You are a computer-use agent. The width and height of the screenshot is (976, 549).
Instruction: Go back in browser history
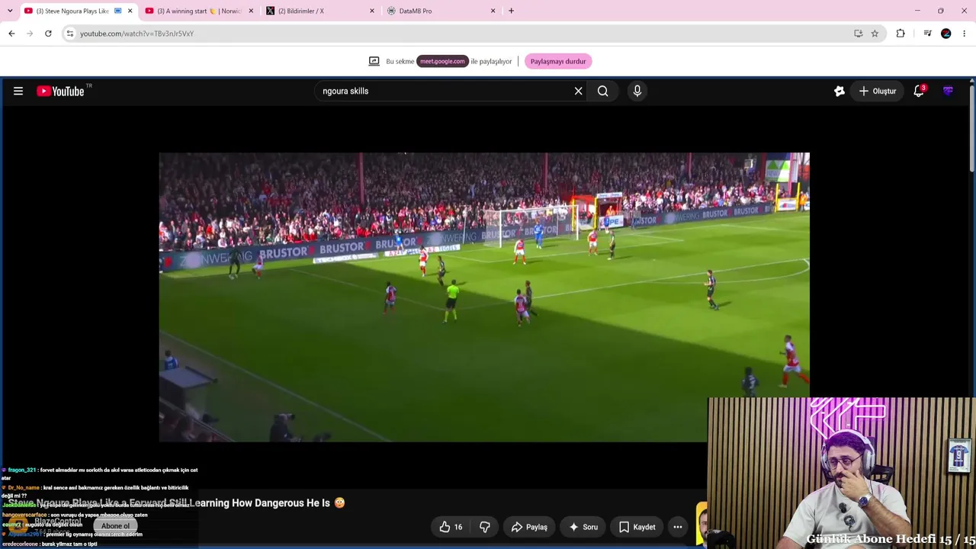pyautogui.click(x=11, y=34)
